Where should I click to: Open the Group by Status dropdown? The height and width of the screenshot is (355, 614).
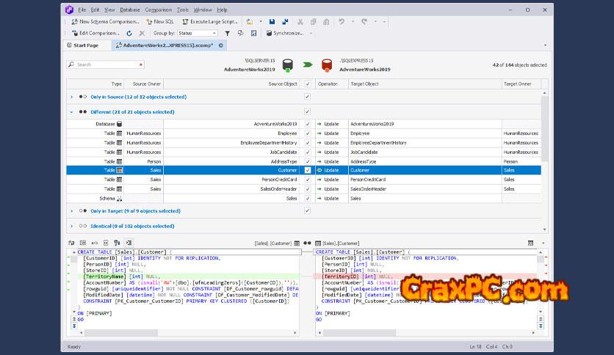[197, 33]
